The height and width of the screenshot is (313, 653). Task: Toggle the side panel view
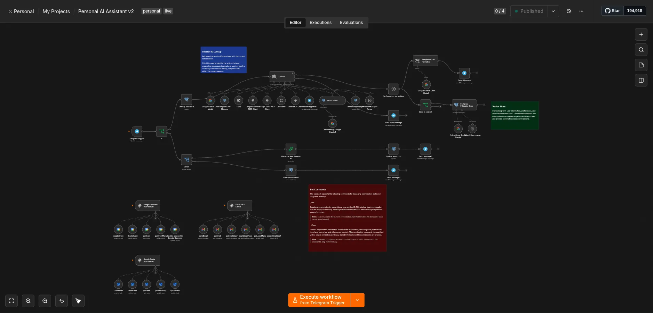641,80
